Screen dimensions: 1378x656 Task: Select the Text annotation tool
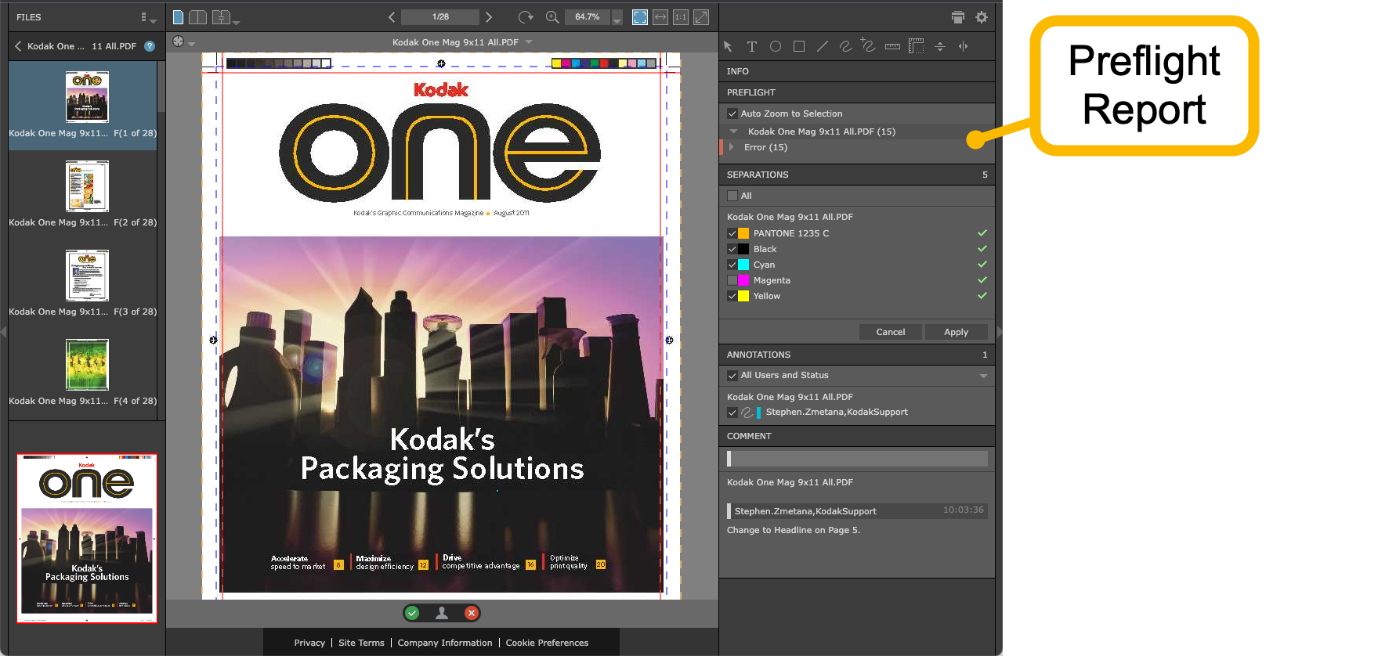coord(751,46)
